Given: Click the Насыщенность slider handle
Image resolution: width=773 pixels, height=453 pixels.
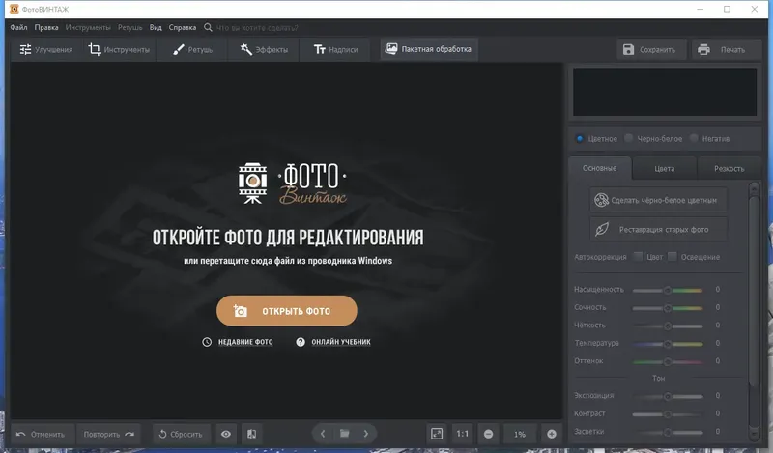Looking at the screenshot, I should [x=668, y=290].
